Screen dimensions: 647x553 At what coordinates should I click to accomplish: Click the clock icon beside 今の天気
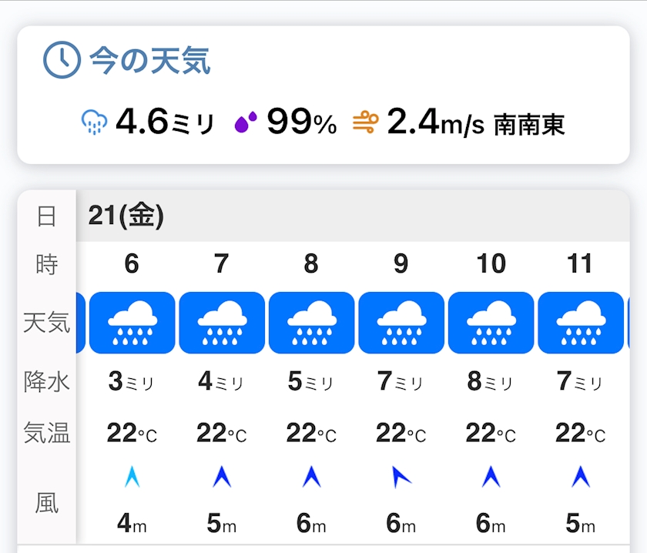[62, 60]
